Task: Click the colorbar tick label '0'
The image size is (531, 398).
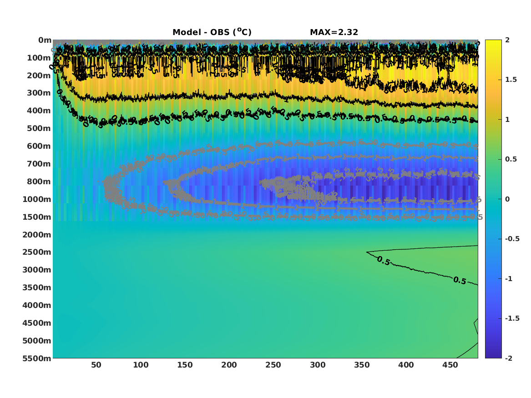Action: point(507,199)
